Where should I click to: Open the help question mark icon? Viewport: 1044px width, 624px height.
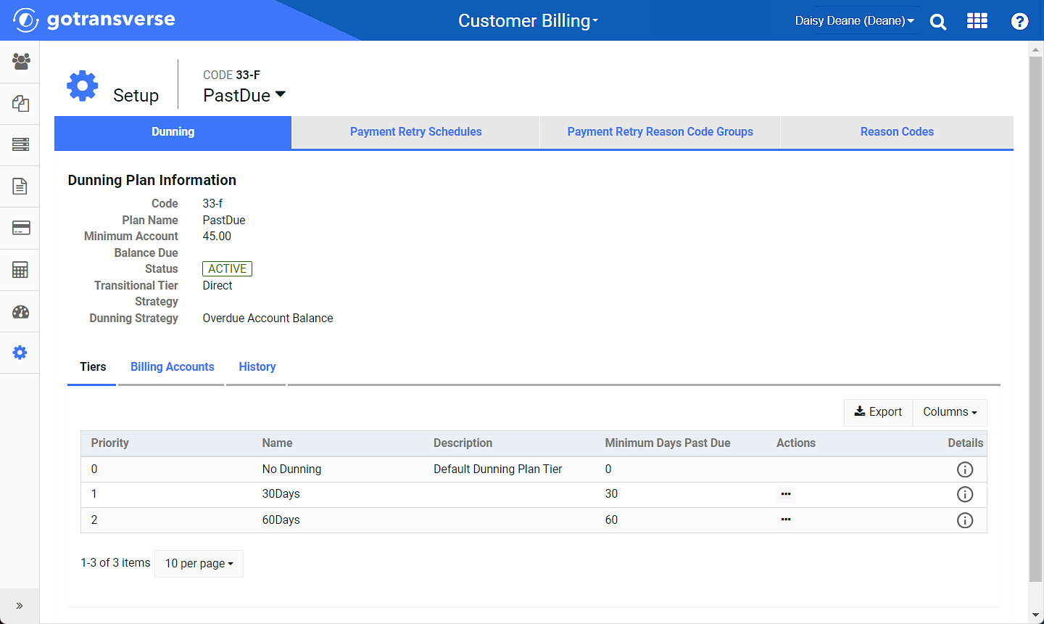click(x=1019, y=21)
